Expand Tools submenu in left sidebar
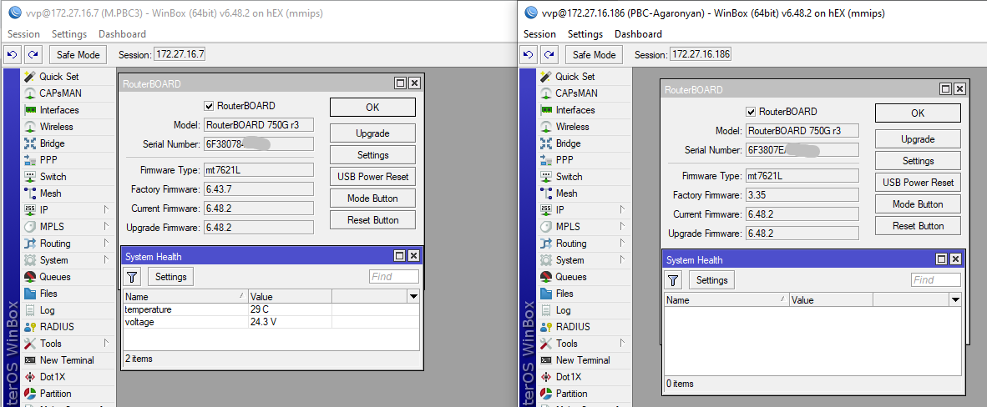 pos(107,344)
